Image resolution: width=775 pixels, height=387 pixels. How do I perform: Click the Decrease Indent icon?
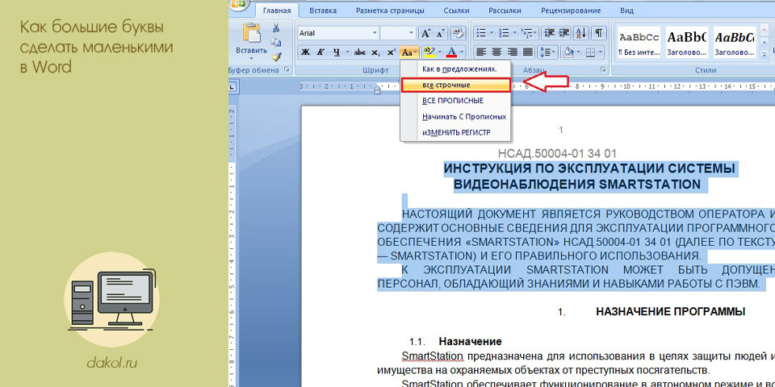(x=550, y=33)
